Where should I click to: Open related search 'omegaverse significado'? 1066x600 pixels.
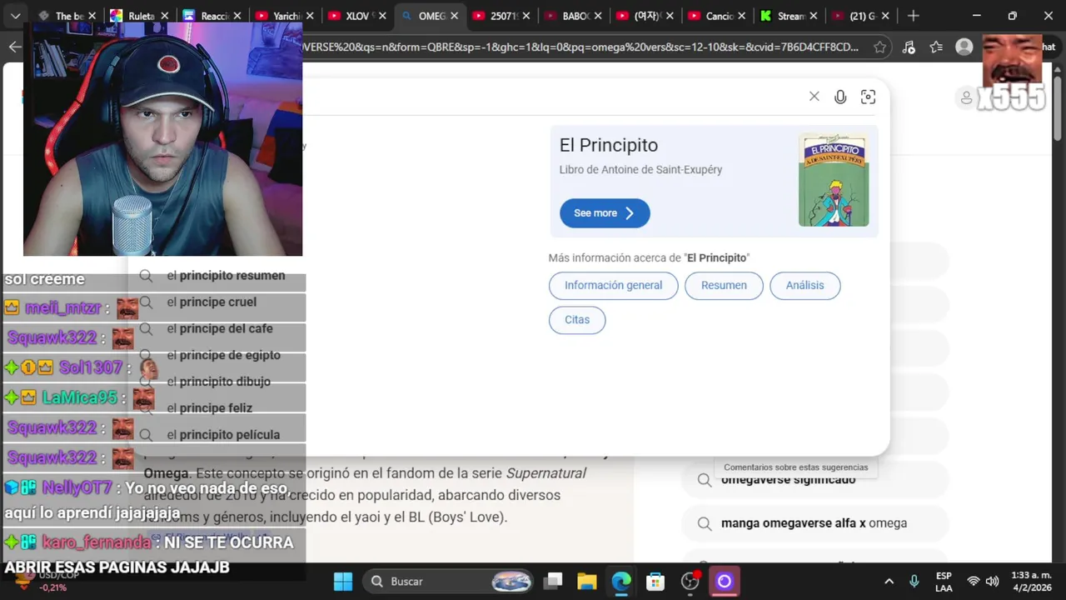coord(814,480)
